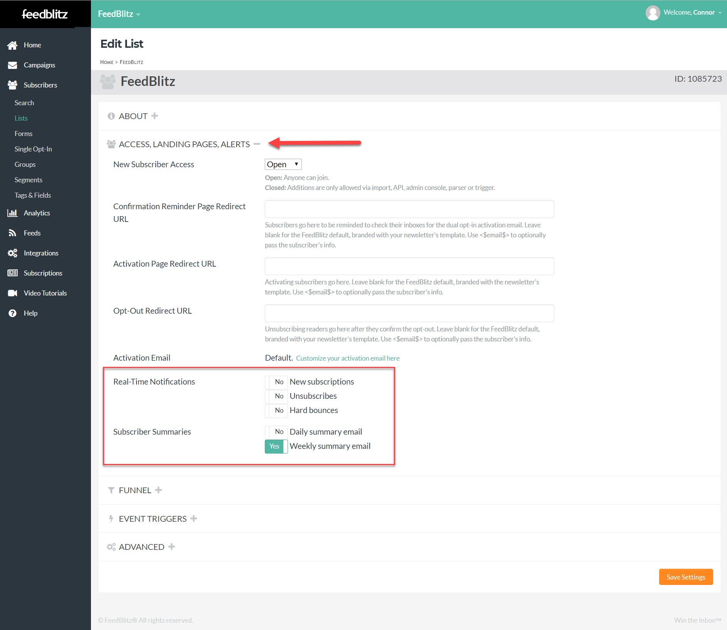Expand the FUNNEL section plus

pos(158,490)
